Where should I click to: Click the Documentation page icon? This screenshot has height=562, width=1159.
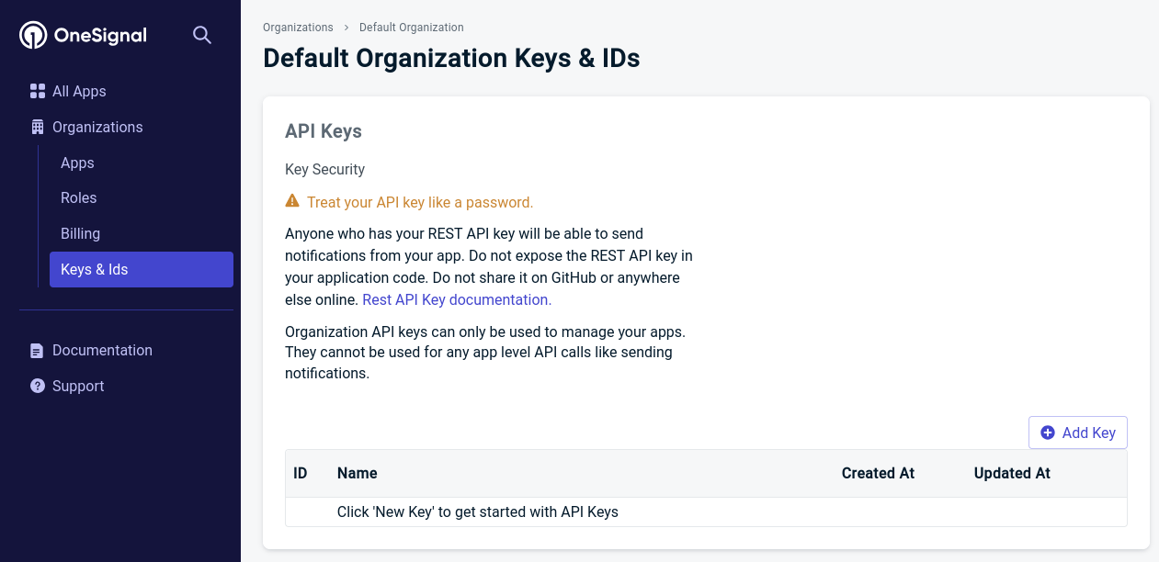click(37, 350)
